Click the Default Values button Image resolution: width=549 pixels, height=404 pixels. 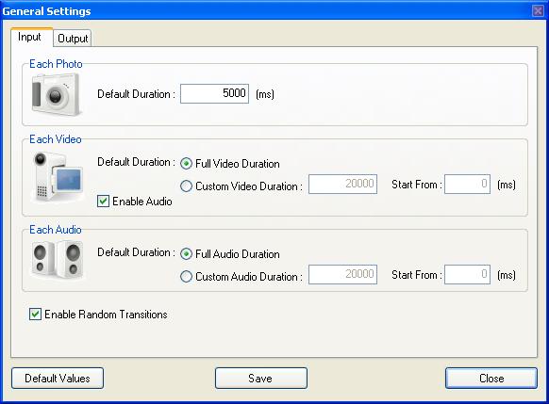tap(58, 379)
